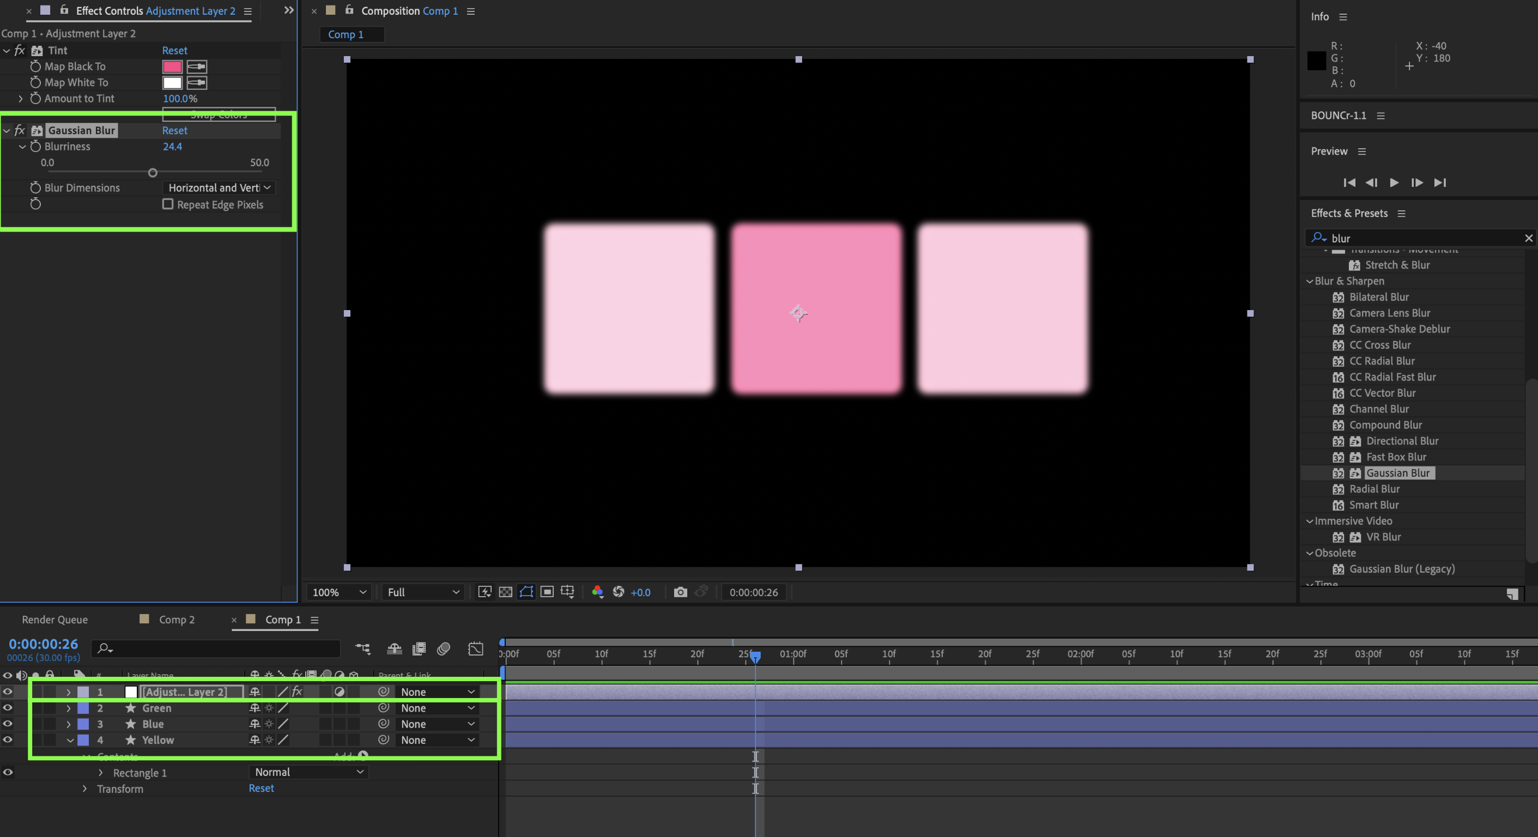Click Reset Exposure icon in viewer
This screenshot has width=1538, height=837.
click(619, 592)
